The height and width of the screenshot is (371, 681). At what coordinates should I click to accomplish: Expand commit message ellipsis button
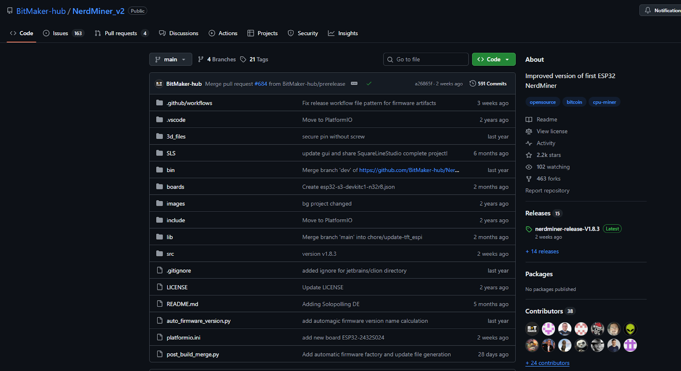click(x=354, y=84)
